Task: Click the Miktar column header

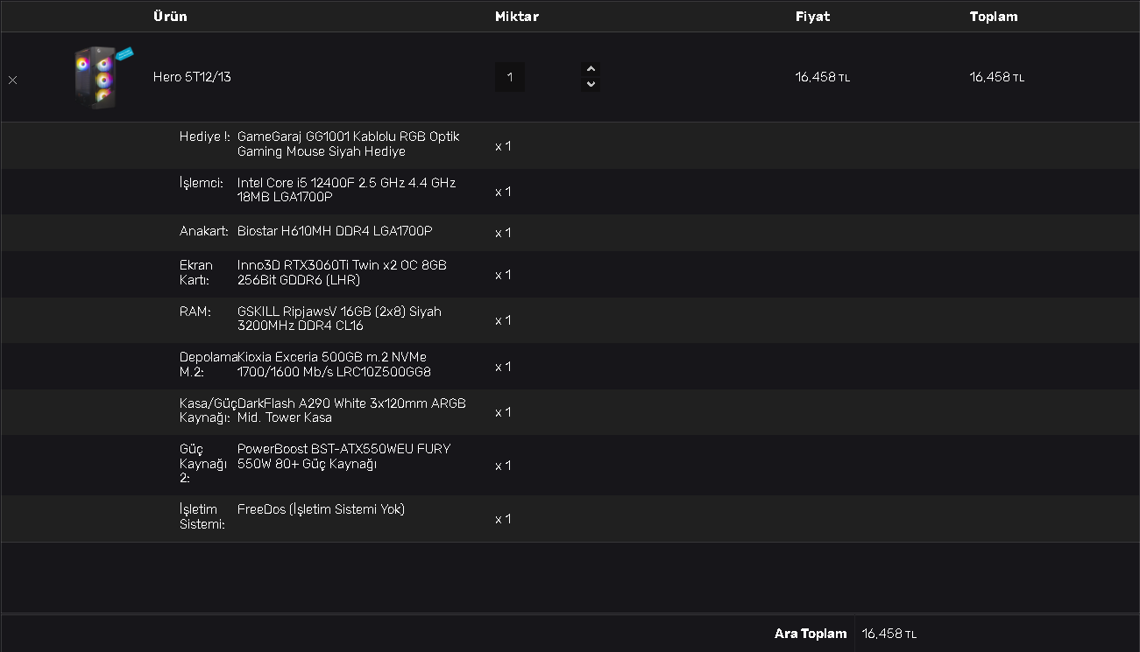Action: [516, 17]
